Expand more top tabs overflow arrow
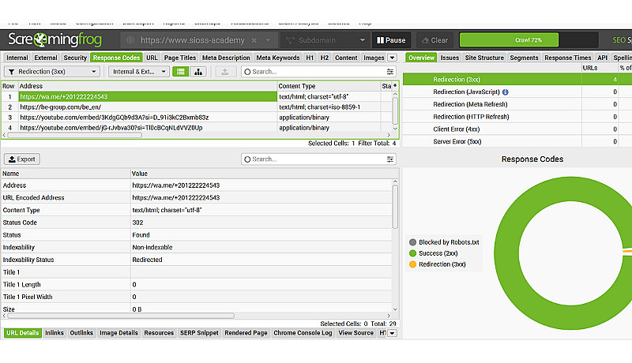This screenshot has width=632, height=363. 392,58
